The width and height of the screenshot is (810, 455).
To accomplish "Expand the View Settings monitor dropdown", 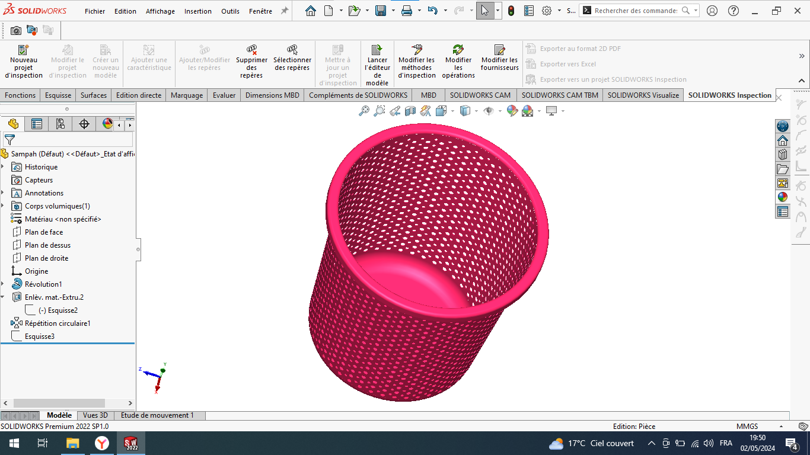I will 562,110.
